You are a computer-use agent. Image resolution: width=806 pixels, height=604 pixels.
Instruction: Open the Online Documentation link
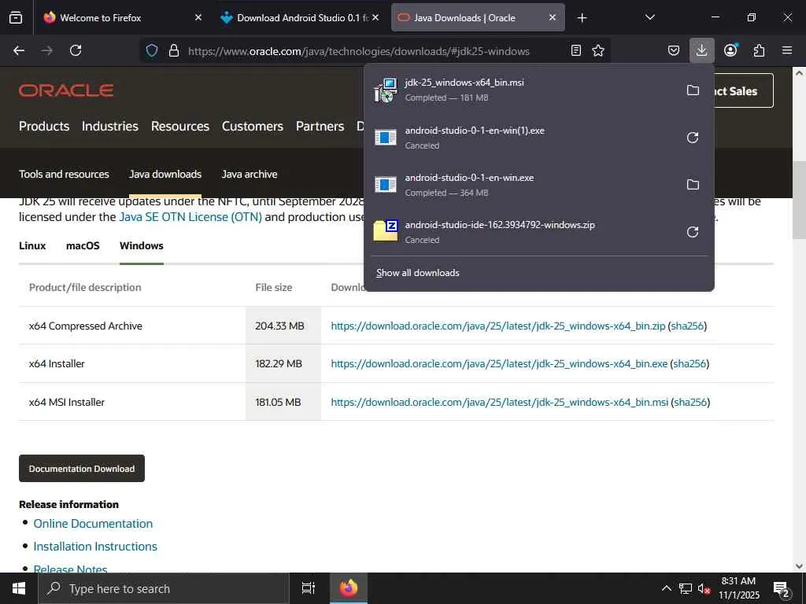[x=93, y=523]
